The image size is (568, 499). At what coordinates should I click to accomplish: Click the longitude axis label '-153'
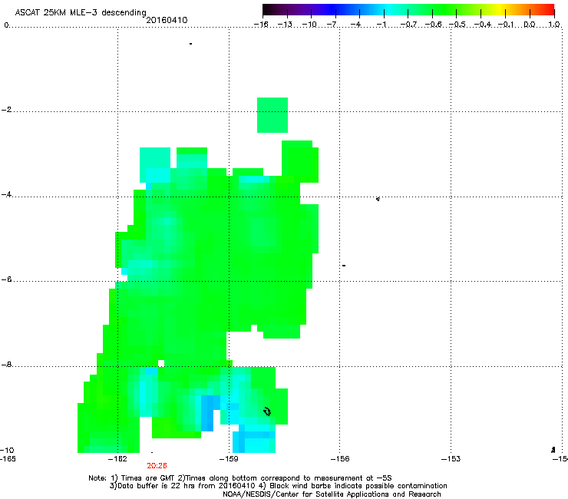[x=451, y=459]
